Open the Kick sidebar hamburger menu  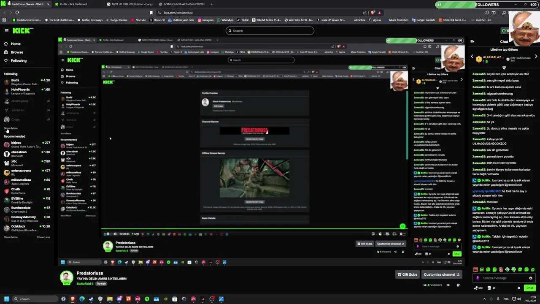tap(6, 30)
